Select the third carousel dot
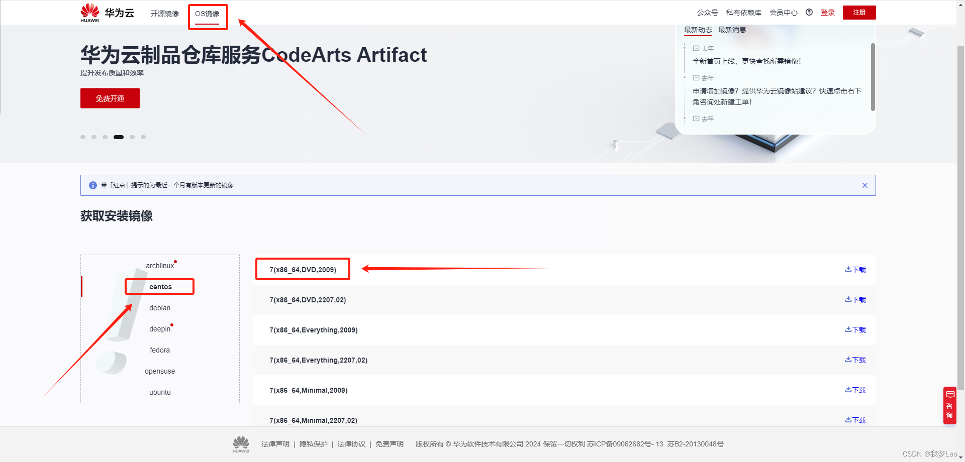 (105, 137)
